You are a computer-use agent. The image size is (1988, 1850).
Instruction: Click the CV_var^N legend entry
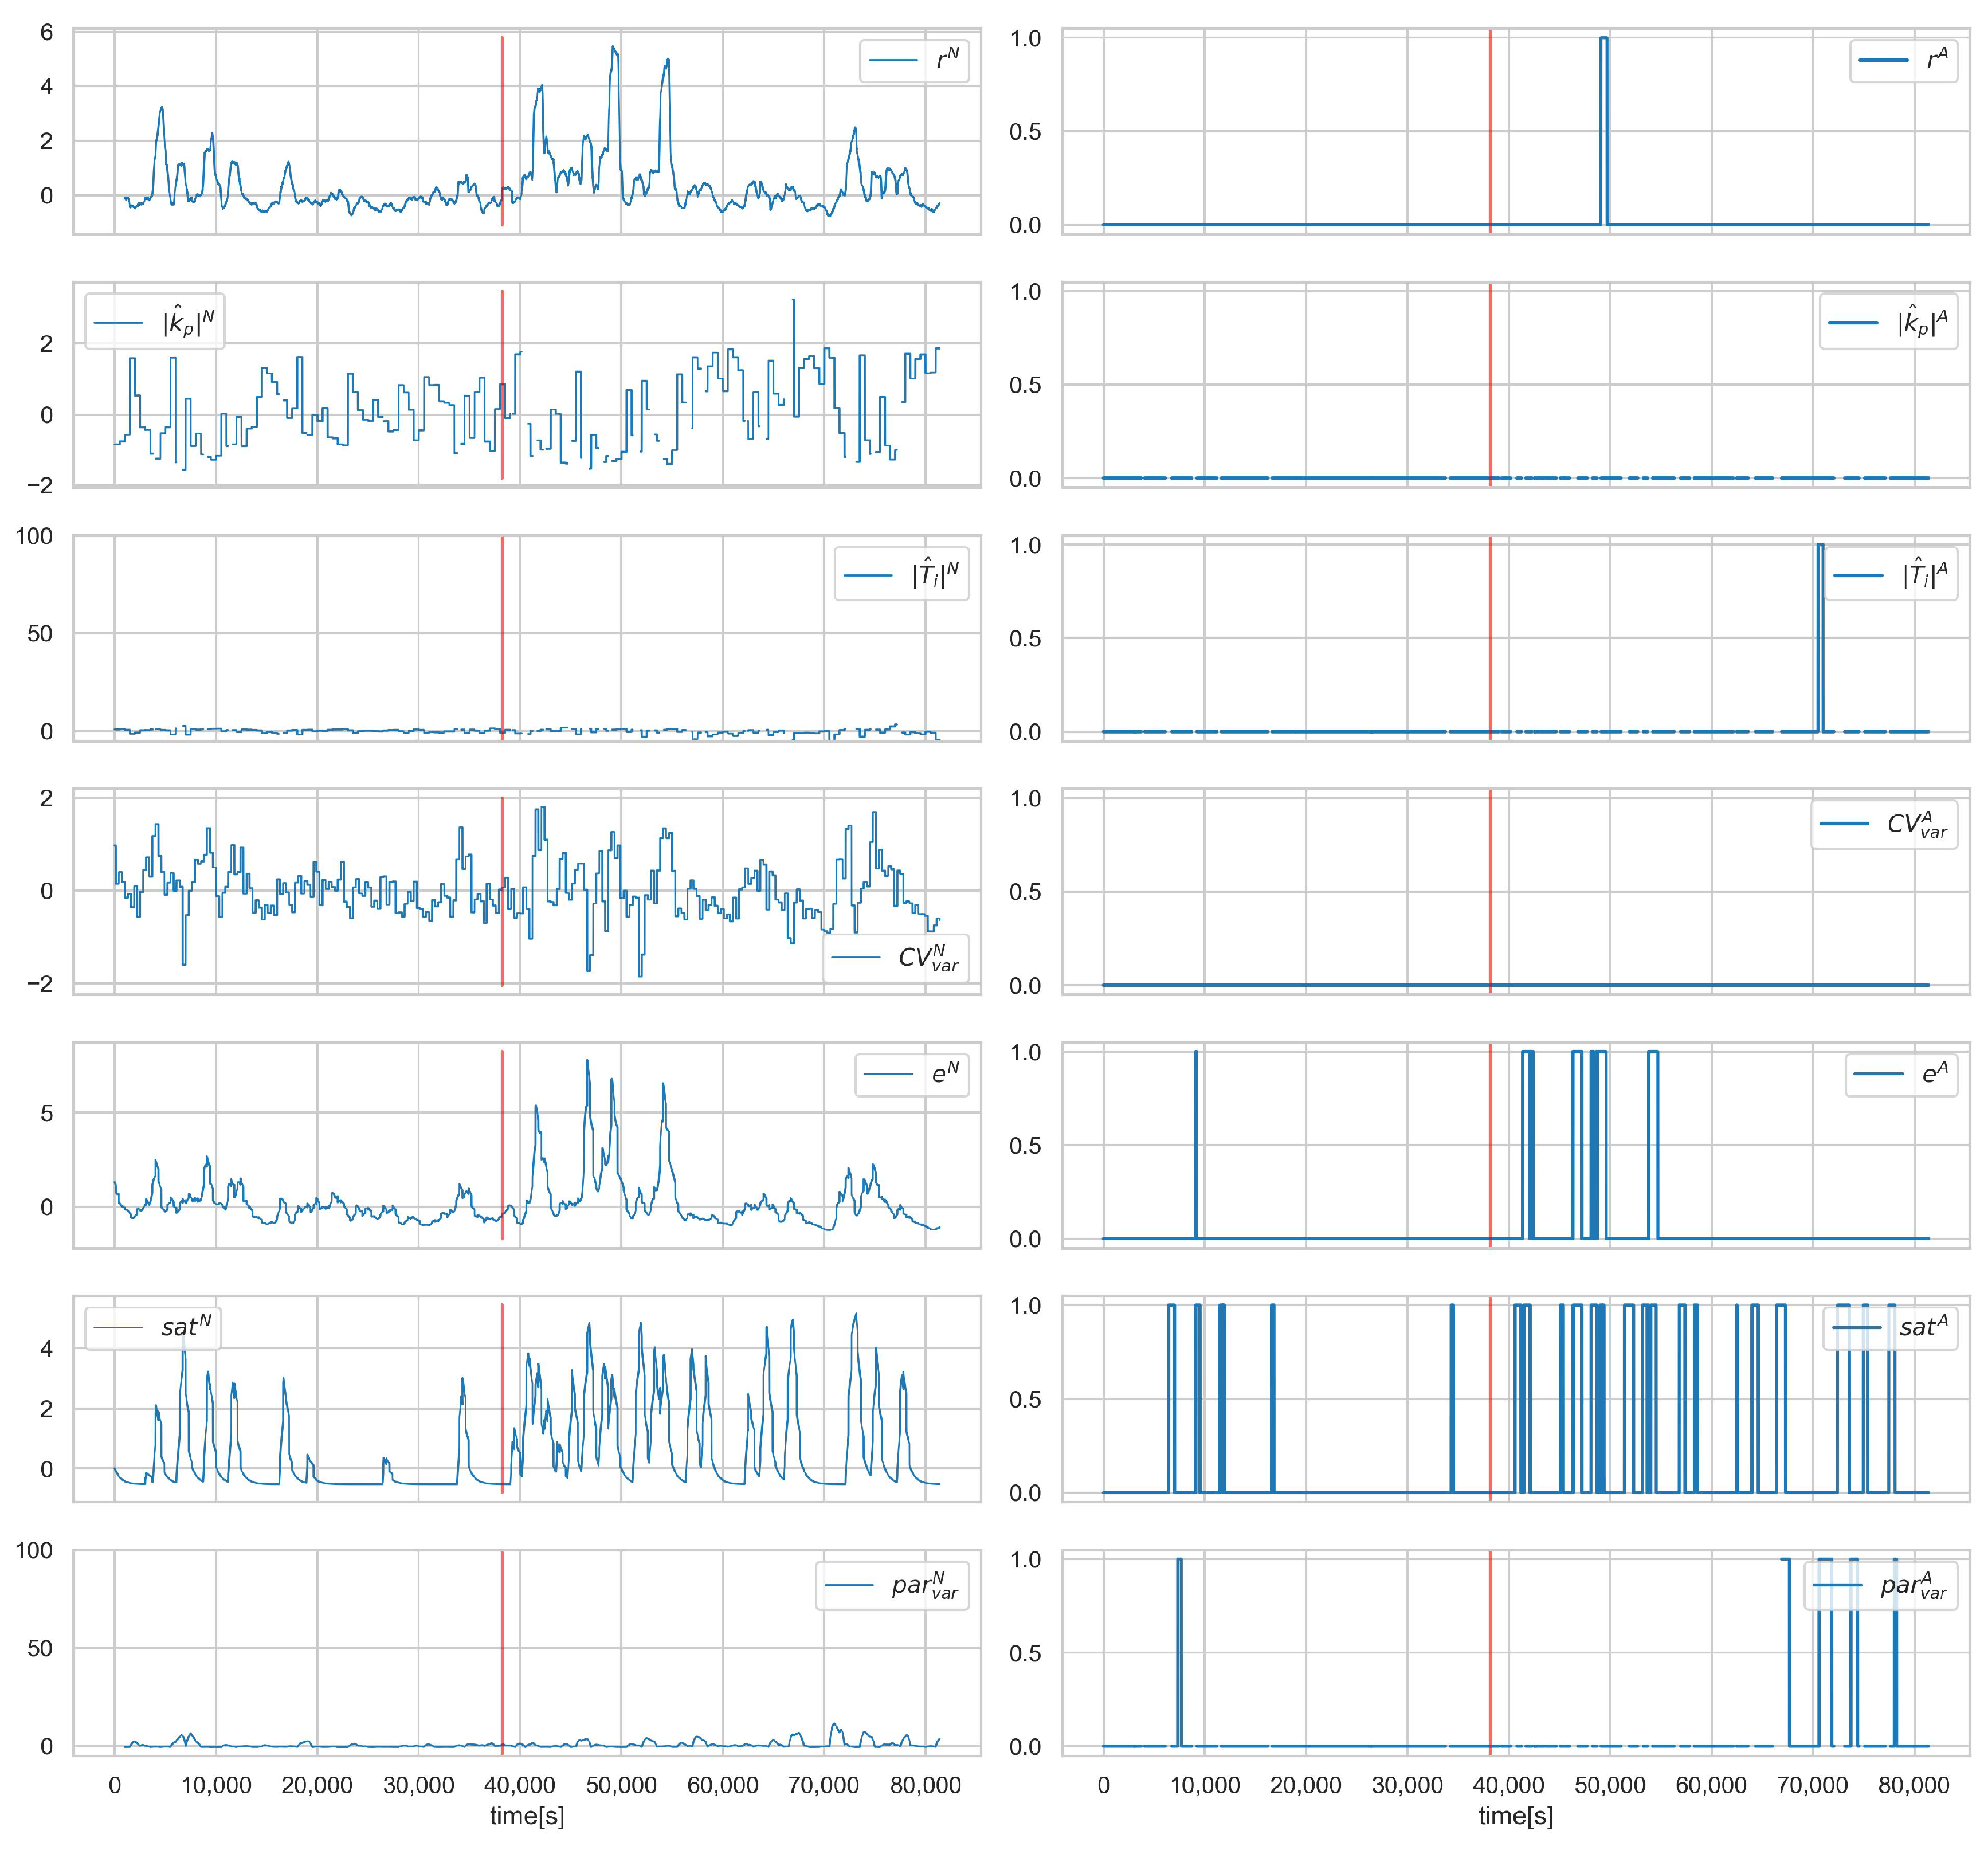pyautogui.click(x=896, y=957)
